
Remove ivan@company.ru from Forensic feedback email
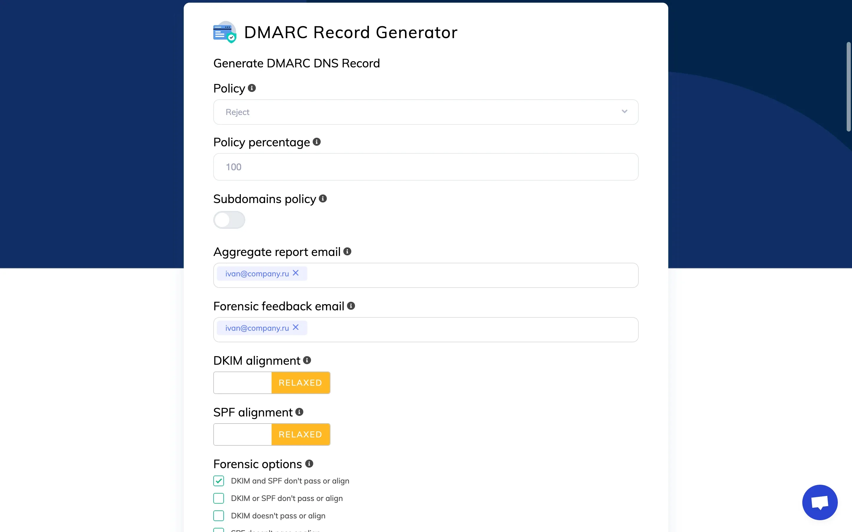pyautogui.click(x=296, y=327)
